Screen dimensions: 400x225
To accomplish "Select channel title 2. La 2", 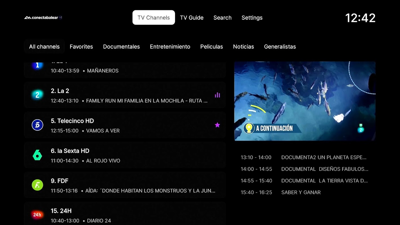I will pyautogui.click(x=60, y=91).
